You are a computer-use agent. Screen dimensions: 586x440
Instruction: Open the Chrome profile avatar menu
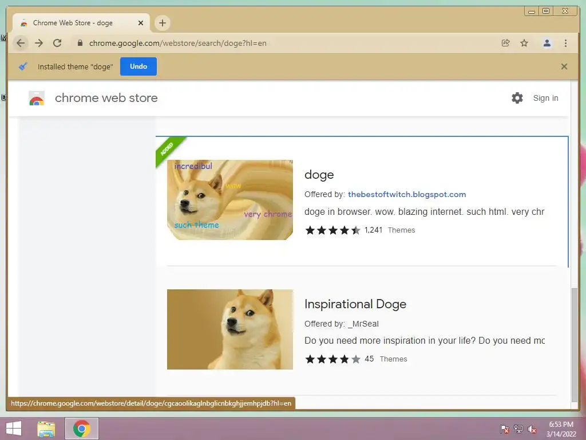(x=547, y=43)
